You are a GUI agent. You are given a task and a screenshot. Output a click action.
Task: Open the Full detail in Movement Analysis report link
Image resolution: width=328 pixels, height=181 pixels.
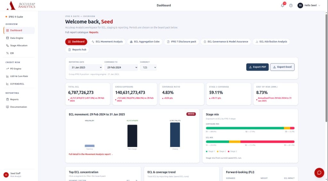coord(91,154)
